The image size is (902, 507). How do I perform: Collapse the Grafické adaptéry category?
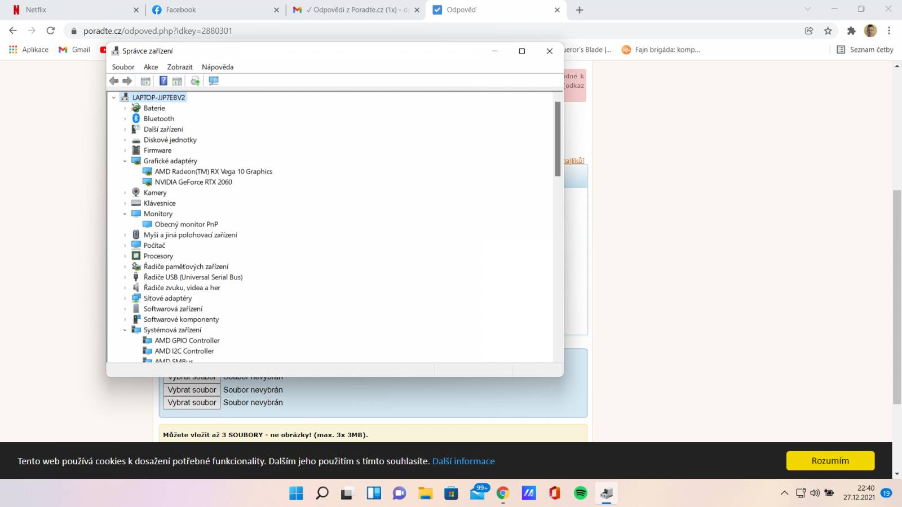125,161
